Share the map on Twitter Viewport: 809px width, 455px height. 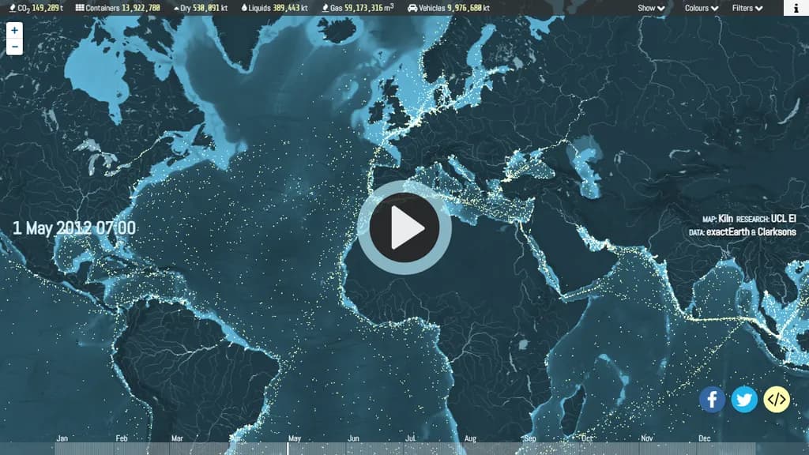[x=744, y=400]
